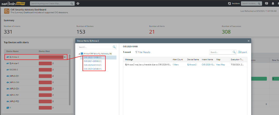Click the device icon beside JMPLS-CE4
This screenshot has height=115, width=279.
[x=8, y=89]
